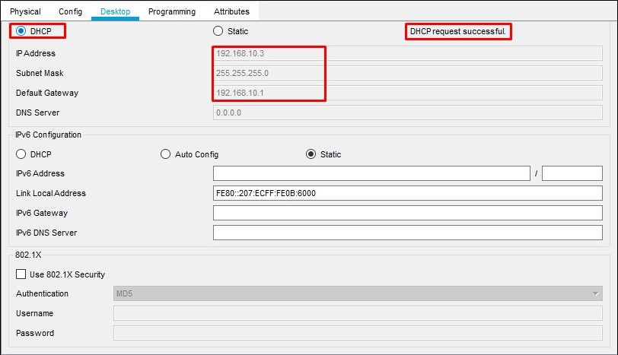Switch to the Physical tab
The width and height of the screenshot is (618, 355).
coord(25,11)
